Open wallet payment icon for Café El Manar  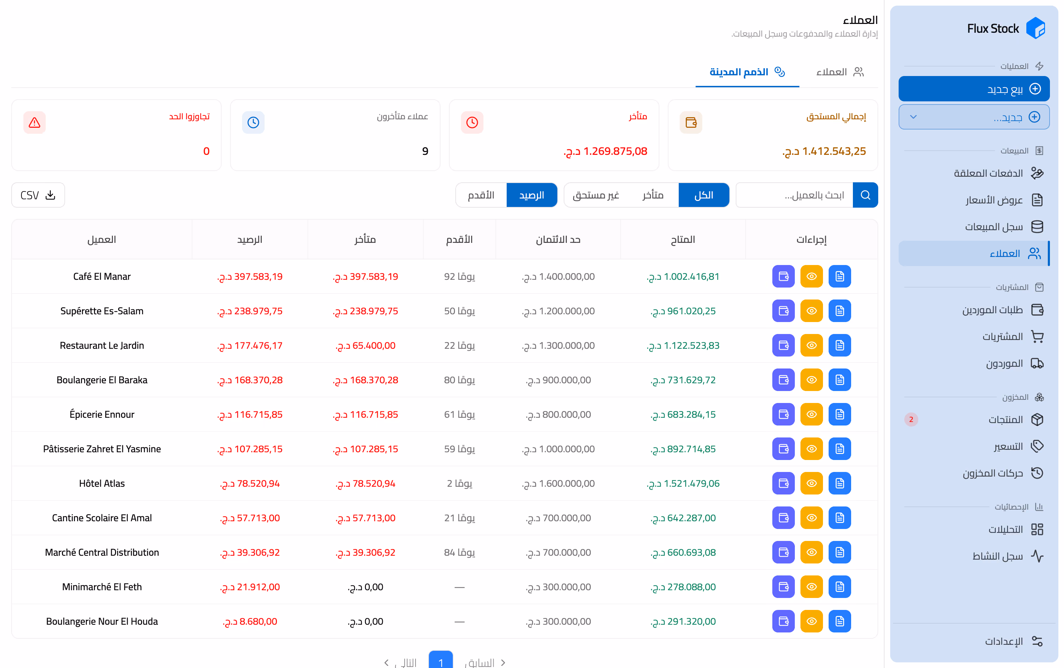783,277
